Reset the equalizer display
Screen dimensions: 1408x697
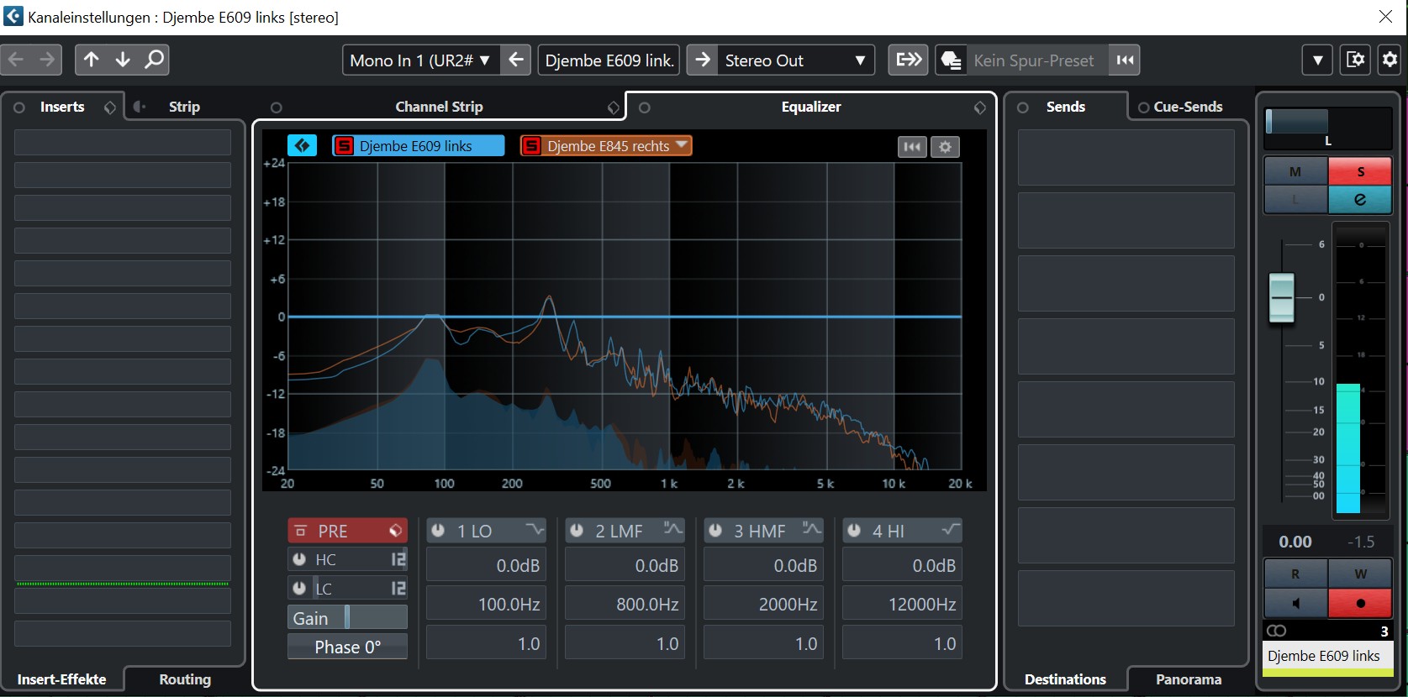pyautogui.click(x=912, y=147)
